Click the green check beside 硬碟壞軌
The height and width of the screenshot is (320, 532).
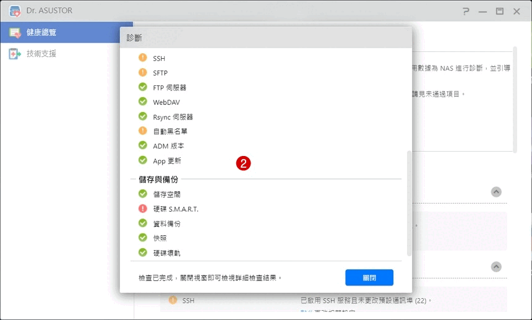[143, 253]
